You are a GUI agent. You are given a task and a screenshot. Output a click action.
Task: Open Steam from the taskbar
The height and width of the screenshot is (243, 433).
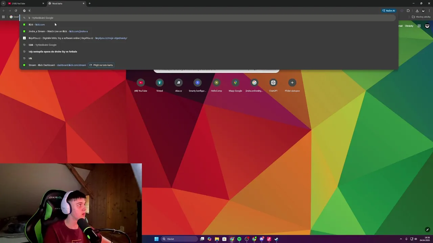pos(276,239)
